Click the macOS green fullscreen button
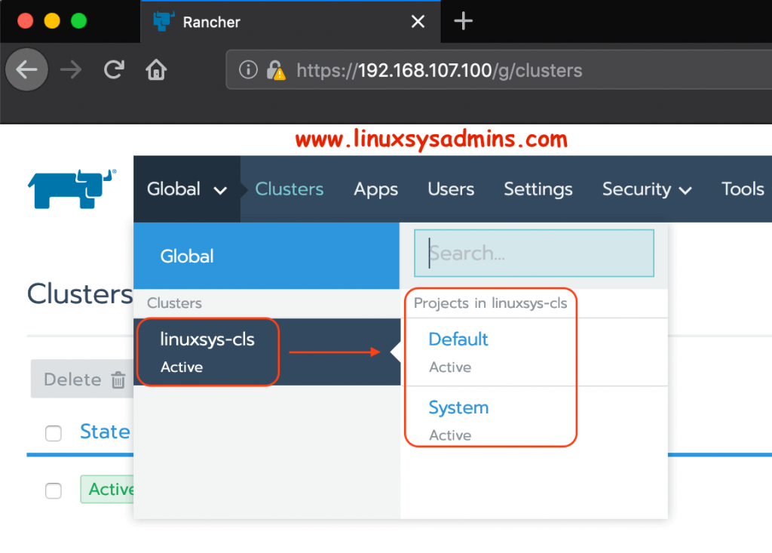Viewport: 772px width, 553px height. coord(78,21)
